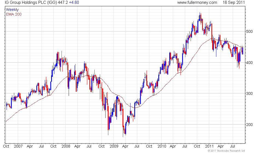The image size is (268, 153).
Task: Click the +4.60 price change value
Action: tap(74, 2)
